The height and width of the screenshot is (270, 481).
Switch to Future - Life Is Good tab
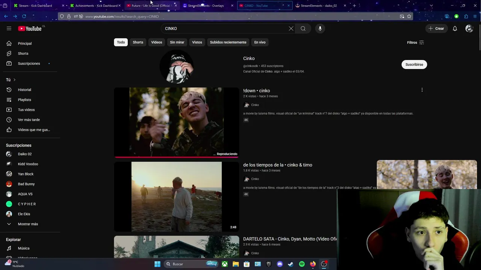click(x=152, y=6)
